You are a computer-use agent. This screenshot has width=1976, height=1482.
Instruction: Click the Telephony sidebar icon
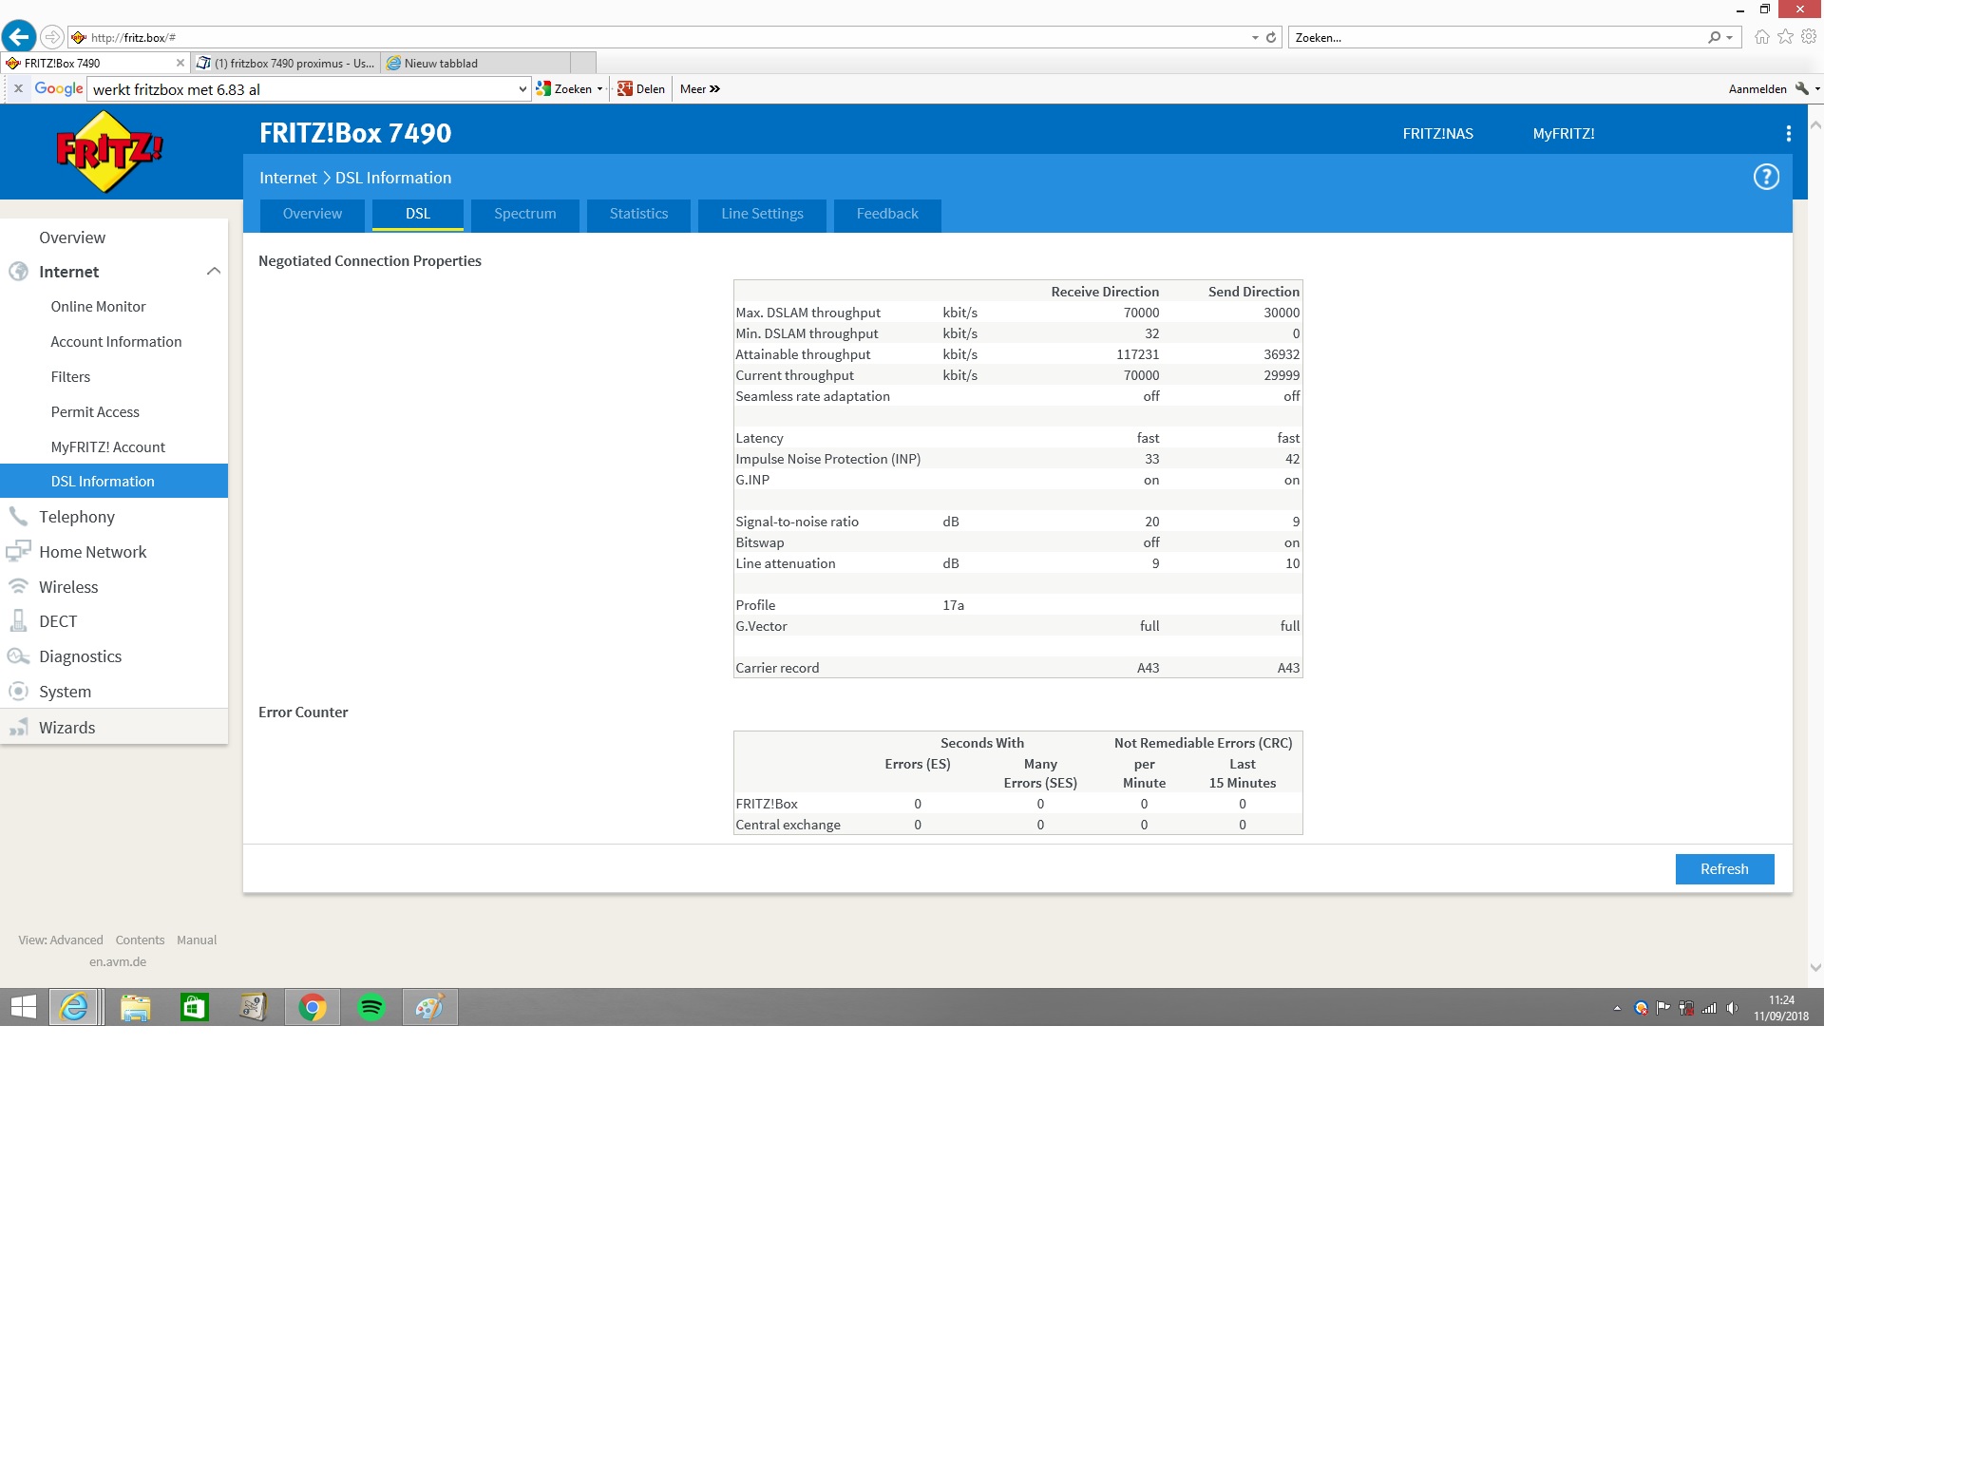pyautogui.click(x=18, y=517)
